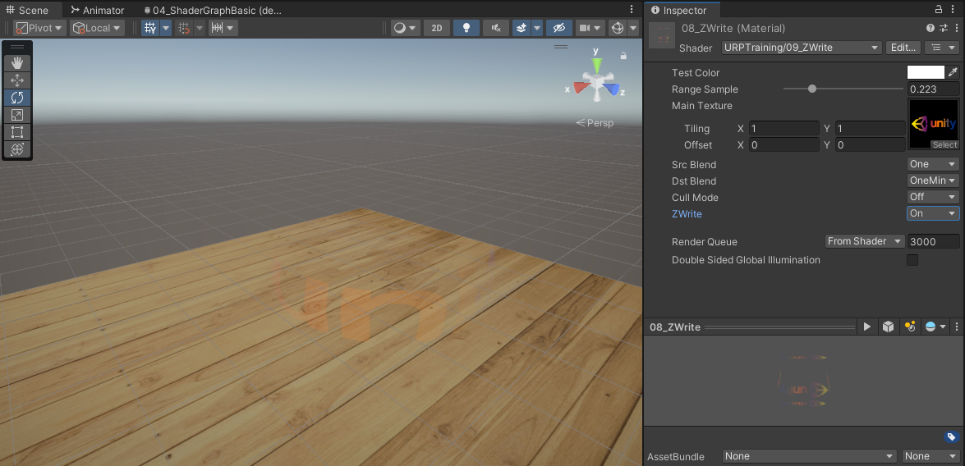Pick color with the eyedropper icon

pyautogui.click(x=954, y=72)
